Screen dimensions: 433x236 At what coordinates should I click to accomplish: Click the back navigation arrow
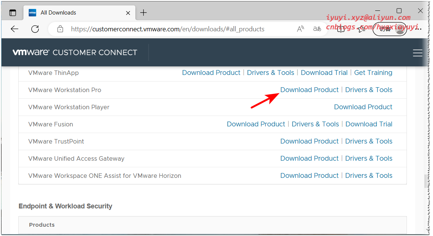point(14,29)
